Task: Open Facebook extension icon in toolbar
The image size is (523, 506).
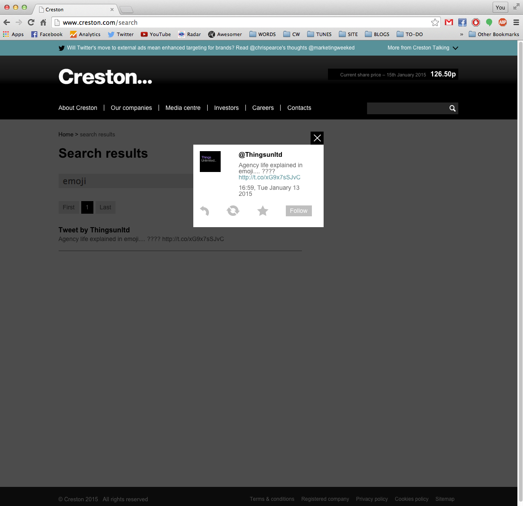Action: pos(462,22)
